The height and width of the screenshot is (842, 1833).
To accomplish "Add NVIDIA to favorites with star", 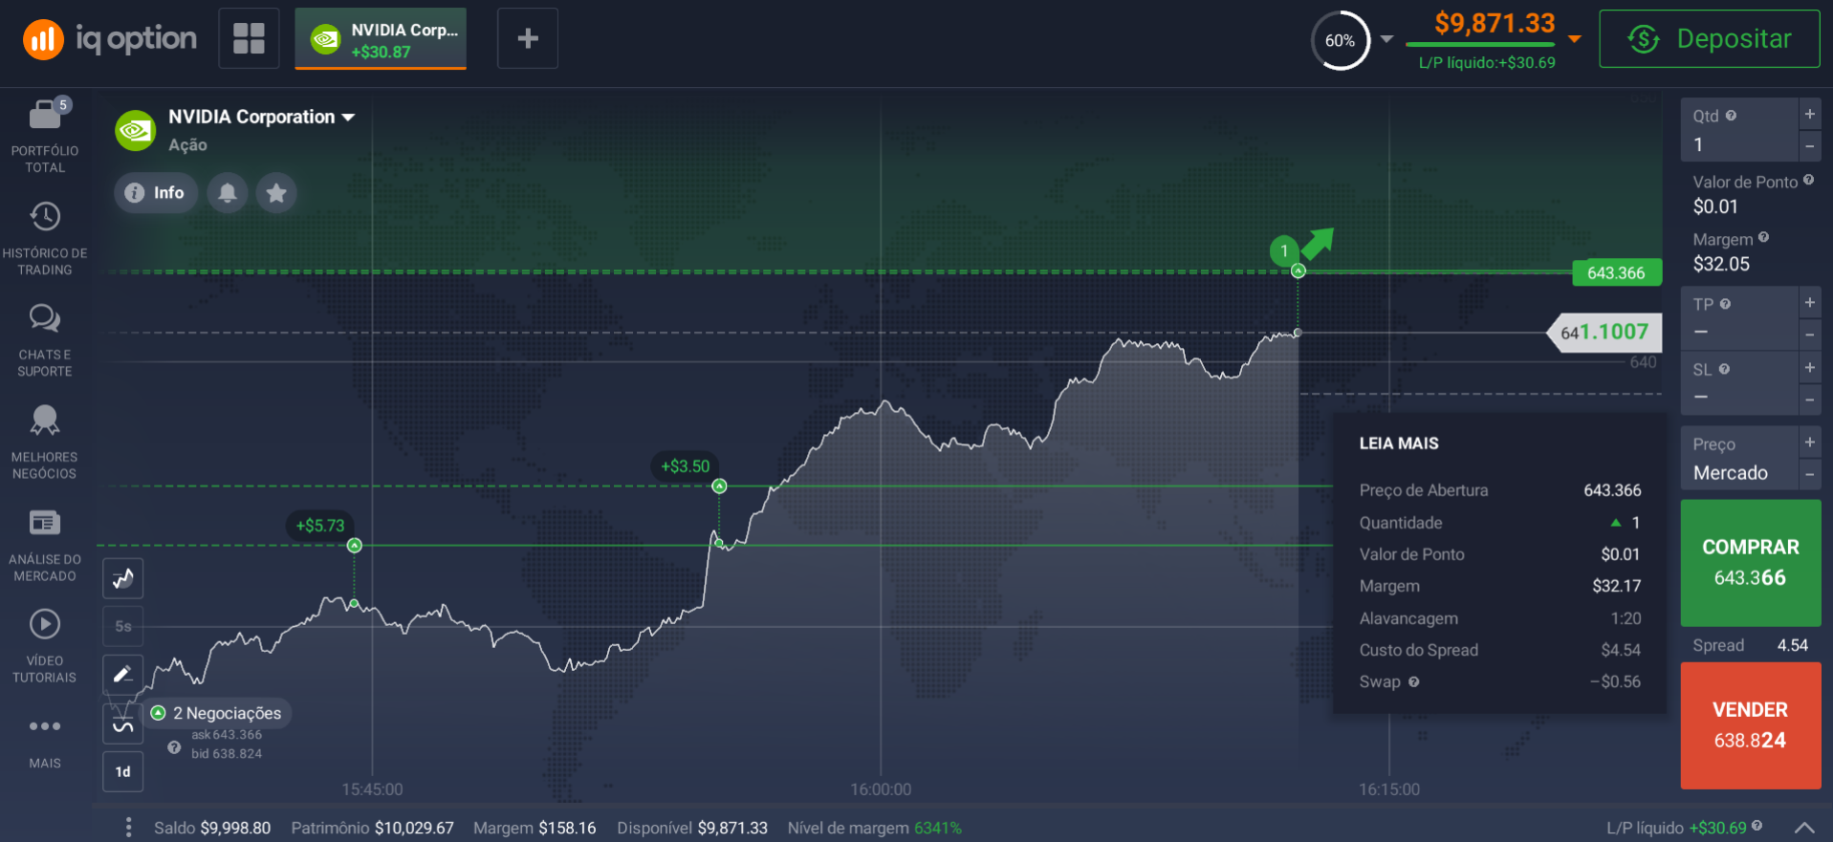I will (x=276, y=193).
